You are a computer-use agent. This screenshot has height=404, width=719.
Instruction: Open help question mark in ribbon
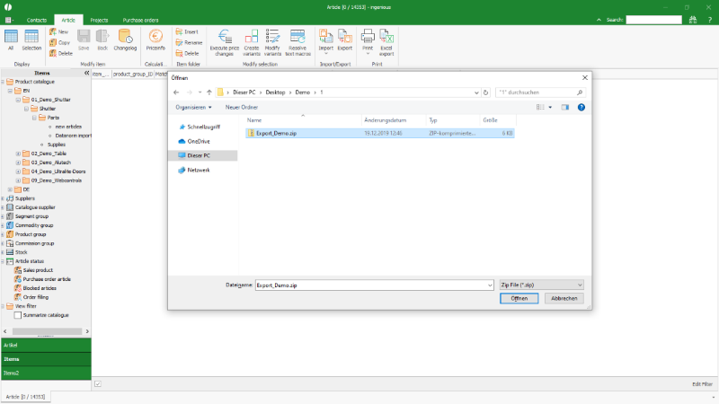[710, 20]
